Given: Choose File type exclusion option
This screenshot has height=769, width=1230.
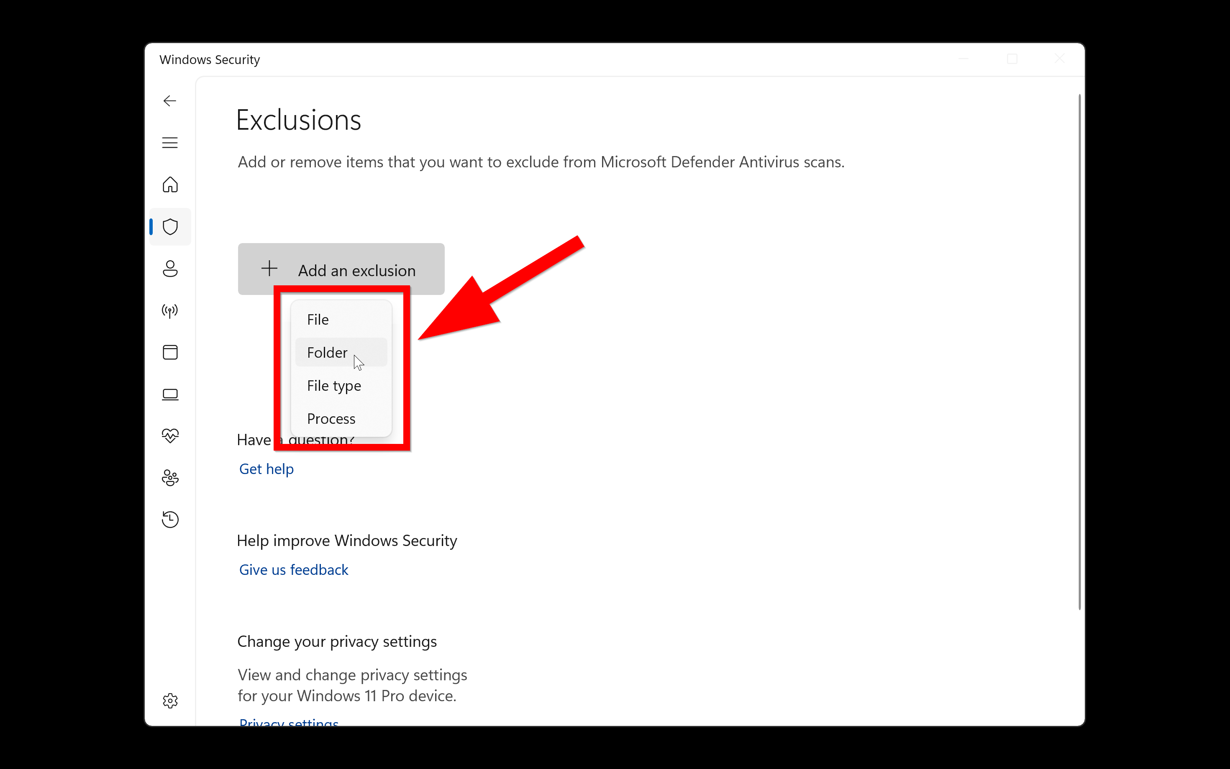Looking at the screenshot, I should click(x=334, y=385).
